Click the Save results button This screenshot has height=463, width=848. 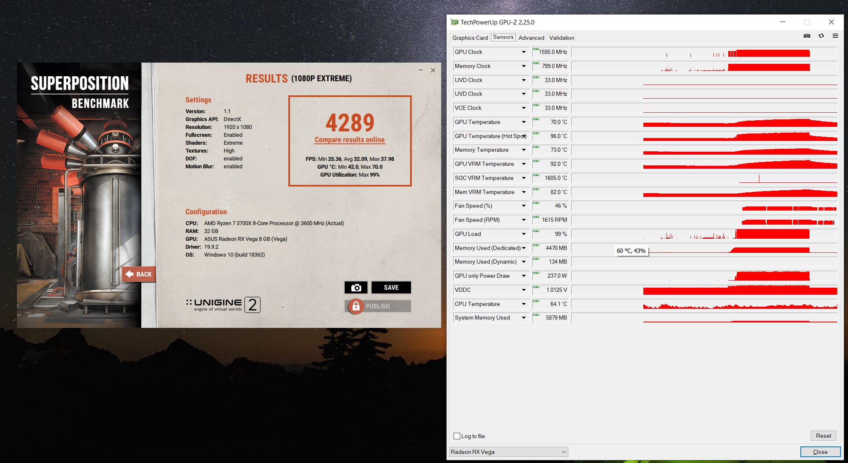pos(391,287)
